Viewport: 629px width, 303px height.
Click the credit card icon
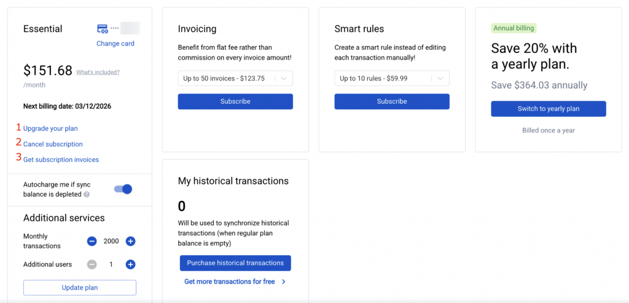103,29
